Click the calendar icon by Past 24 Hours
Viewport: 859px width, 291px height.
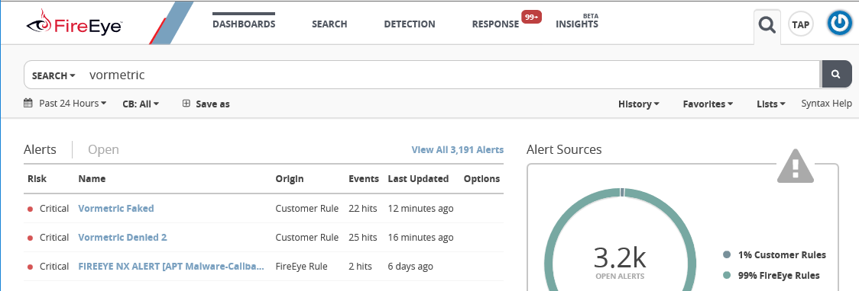(x=28, y=103)
